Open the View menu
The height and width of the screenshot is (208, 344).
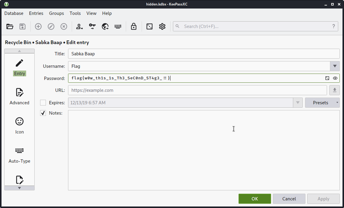pos(91,13)
